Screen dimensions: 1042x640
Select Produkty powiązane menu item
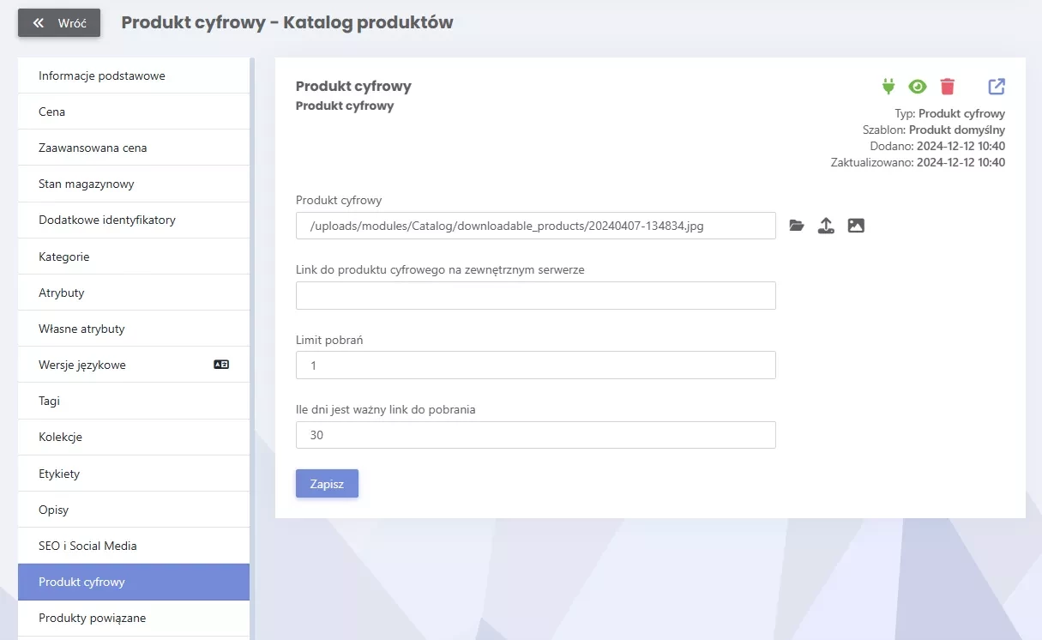[x=134, y=618]
